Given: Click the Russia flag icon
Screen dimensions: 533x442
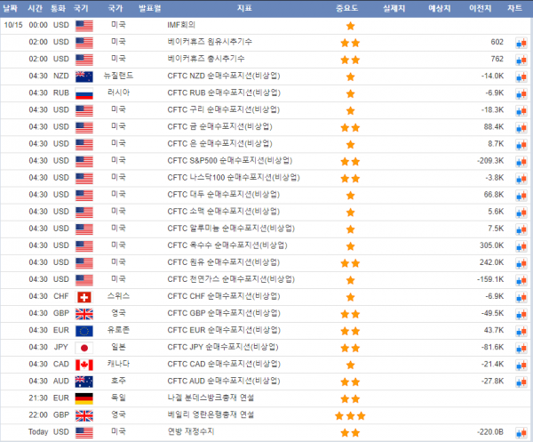Looking at the screenshot, I should click(84, 93).
